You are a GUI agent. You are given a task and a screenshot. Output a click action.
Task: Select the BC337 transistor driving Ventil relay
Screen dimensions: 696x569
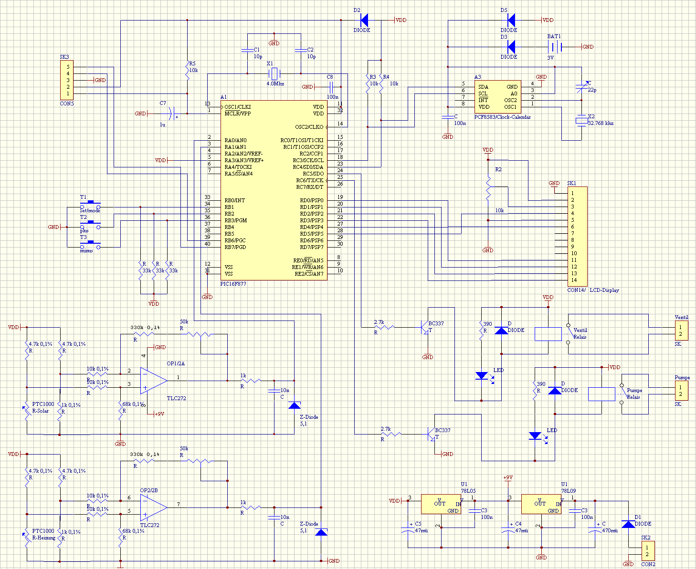coord(424,327)
